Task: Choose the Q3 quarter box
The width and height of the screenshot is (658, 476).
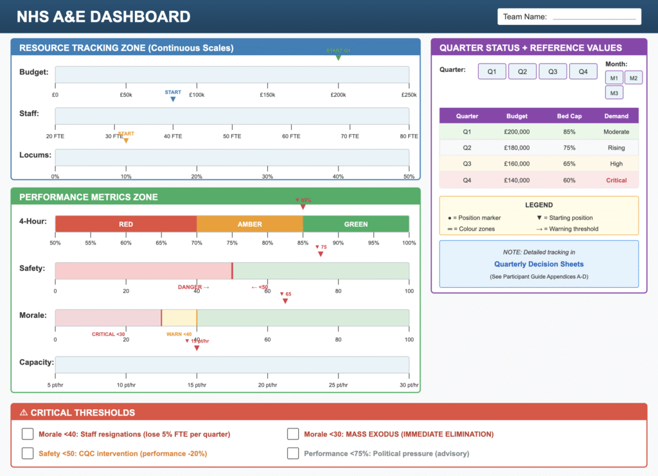Action: pos(553,71)
